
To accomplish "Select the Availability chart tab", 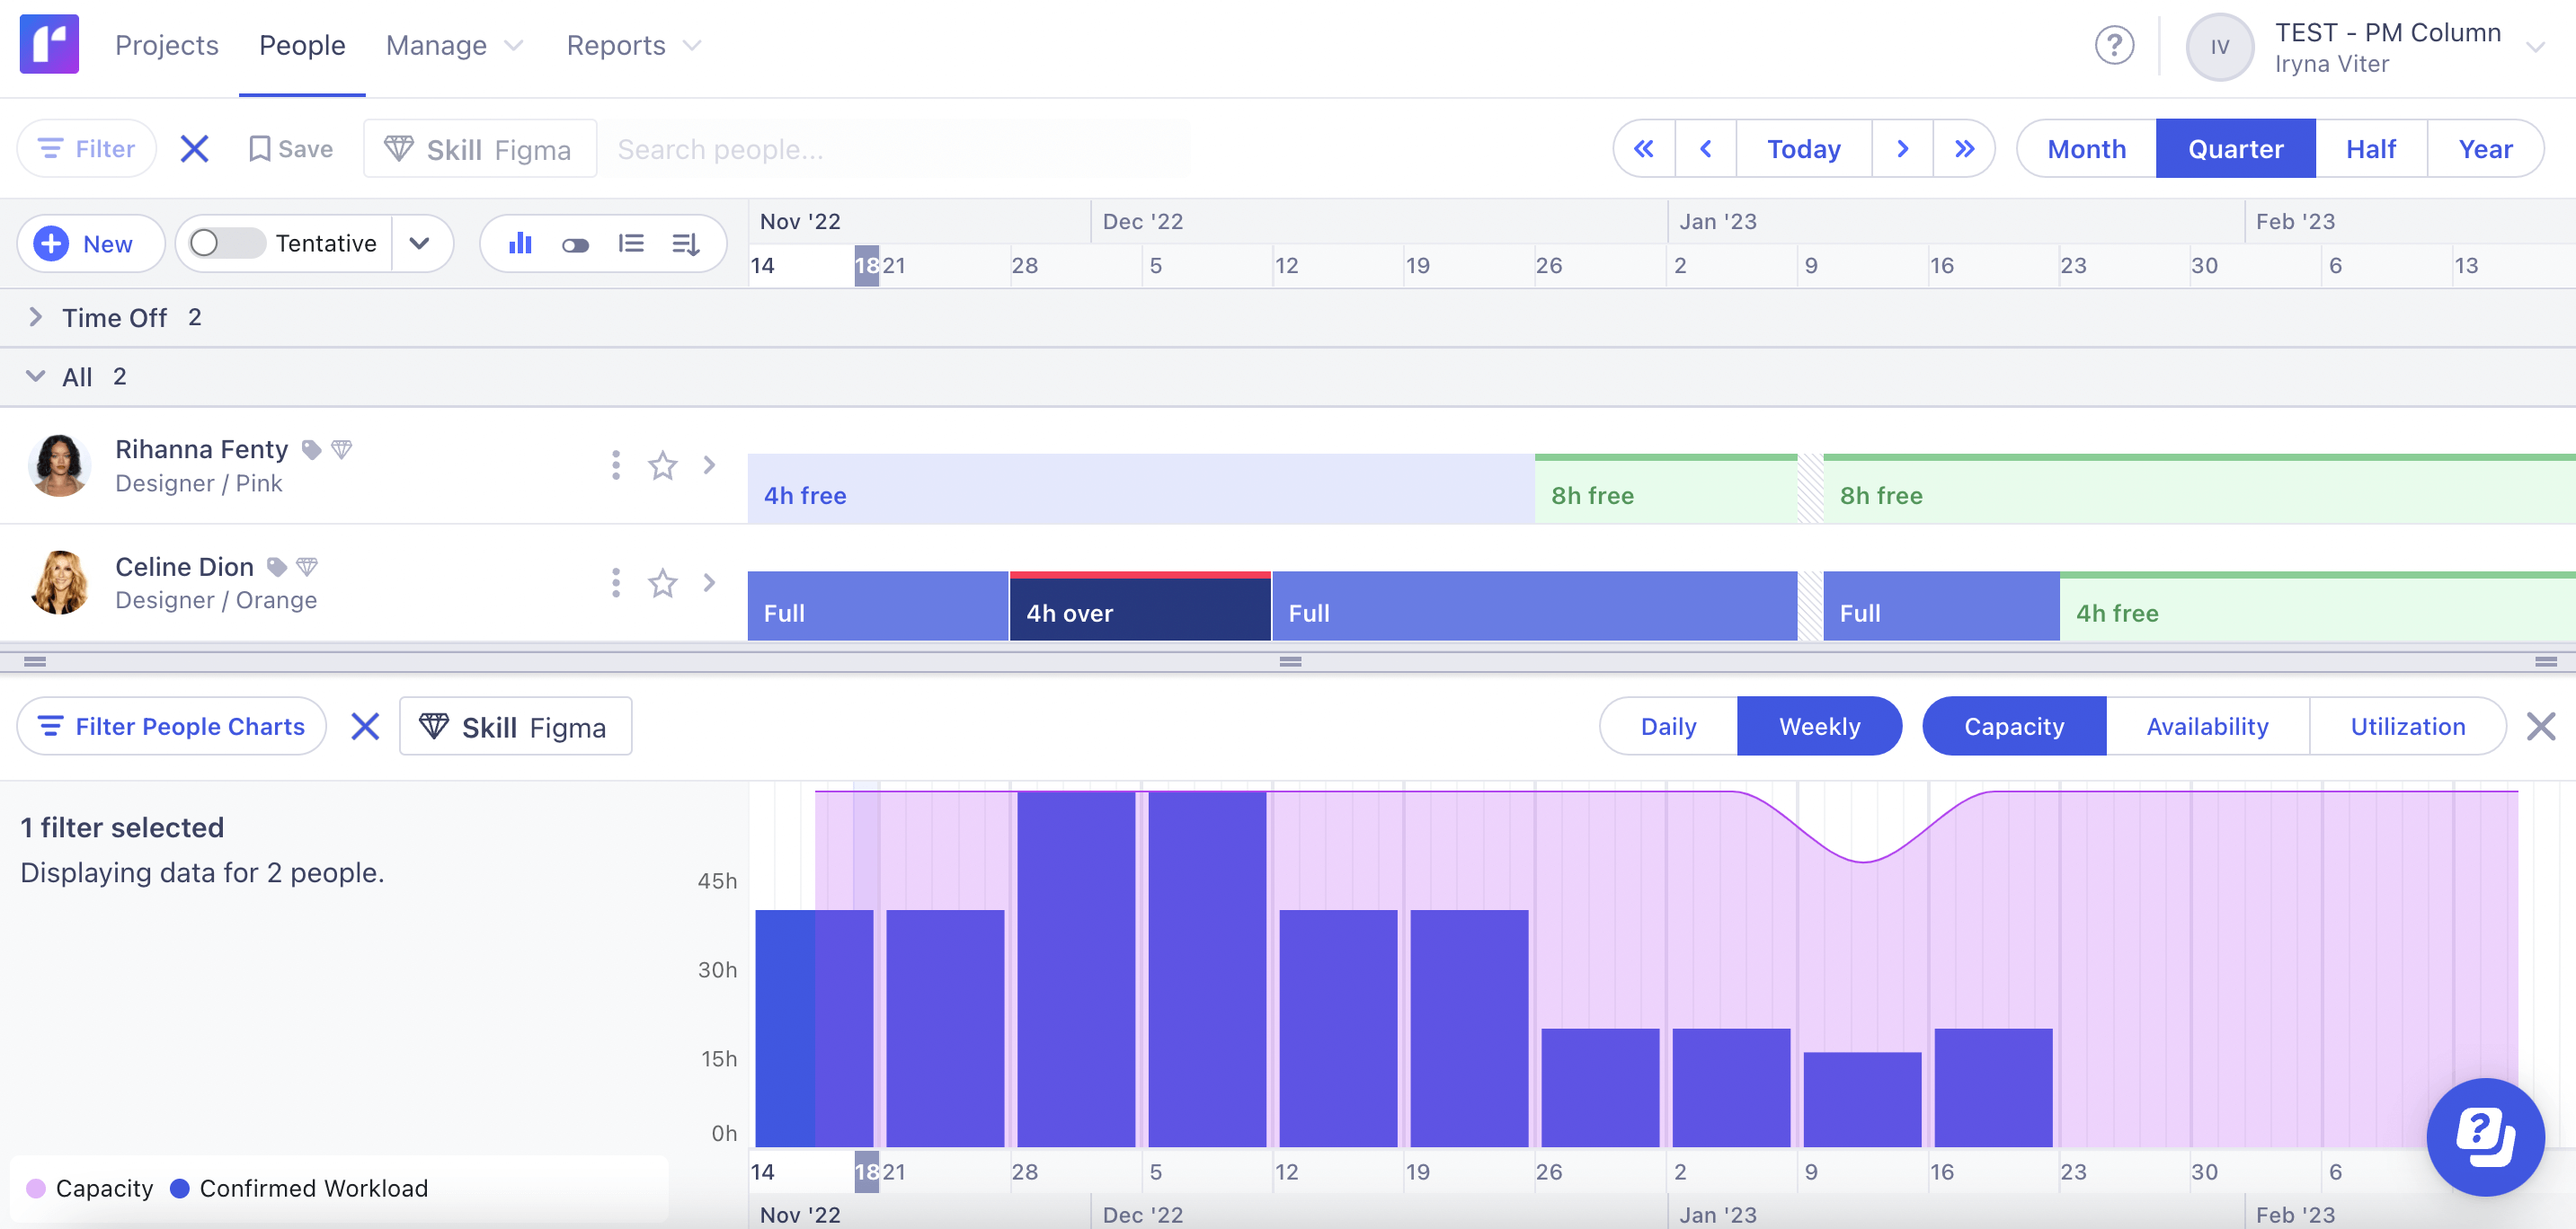I will (x=2207, y=725).
